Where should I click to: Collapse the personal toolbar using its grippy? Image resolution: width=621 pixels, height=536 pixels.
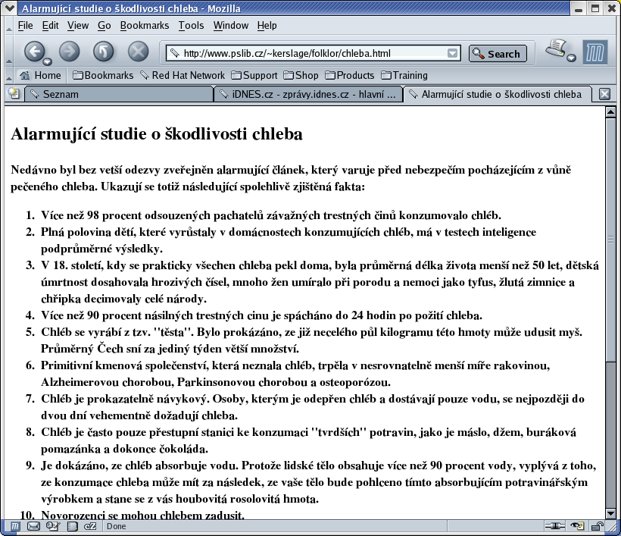coord(9,75)
